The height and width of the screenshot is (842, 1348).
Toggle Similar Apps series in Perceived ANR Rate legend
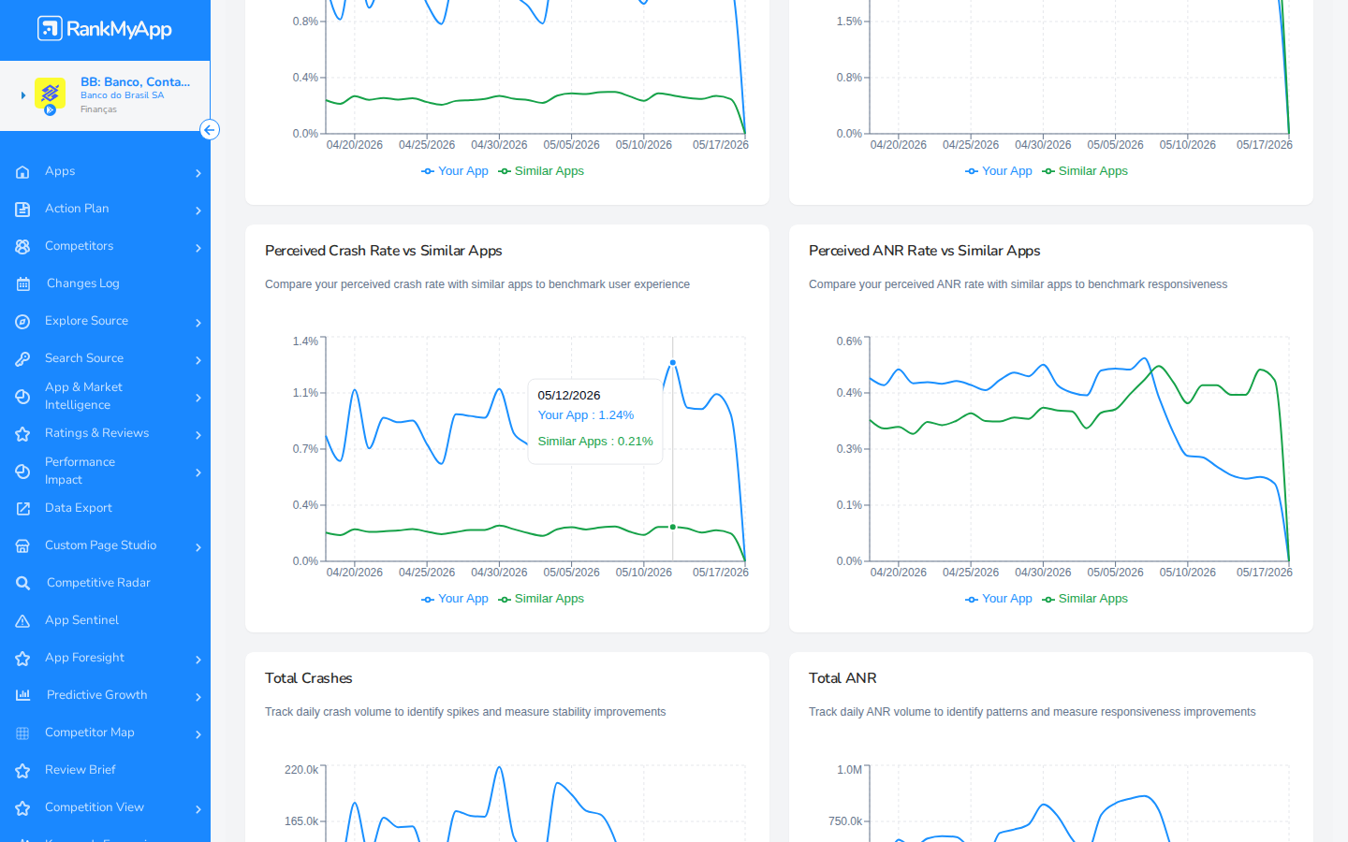point(1085,599)
